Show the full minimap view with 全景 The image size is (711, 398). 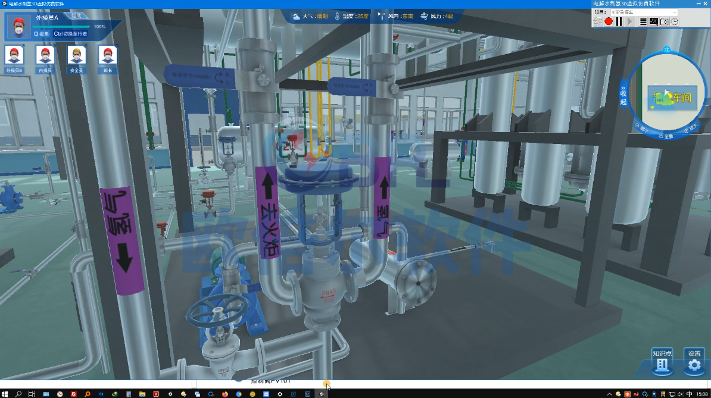[666, 136]
